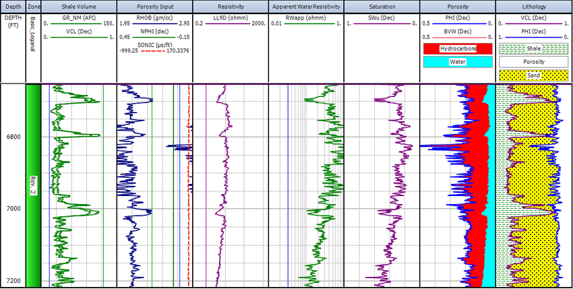Click the DEPTH (FT) label
Image resolution: width=573 pixels, height=289 pixels.
click(12, 20)
